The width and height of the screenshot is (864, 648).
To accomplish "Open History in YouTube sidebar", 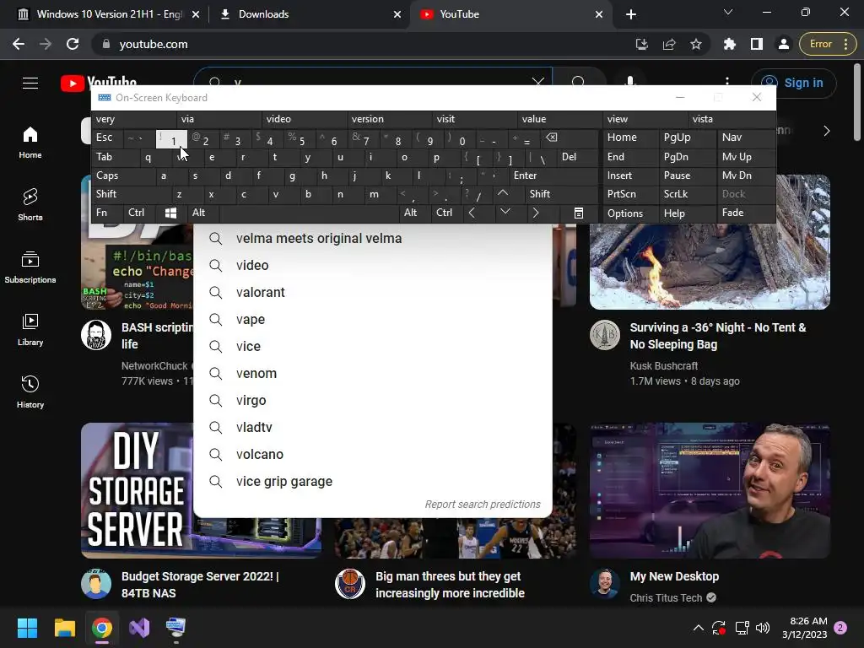I will (30, 391).
